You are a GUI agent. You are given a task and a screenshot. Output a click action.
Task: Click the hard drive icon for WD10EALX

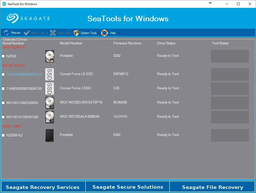tap(50, 117)
